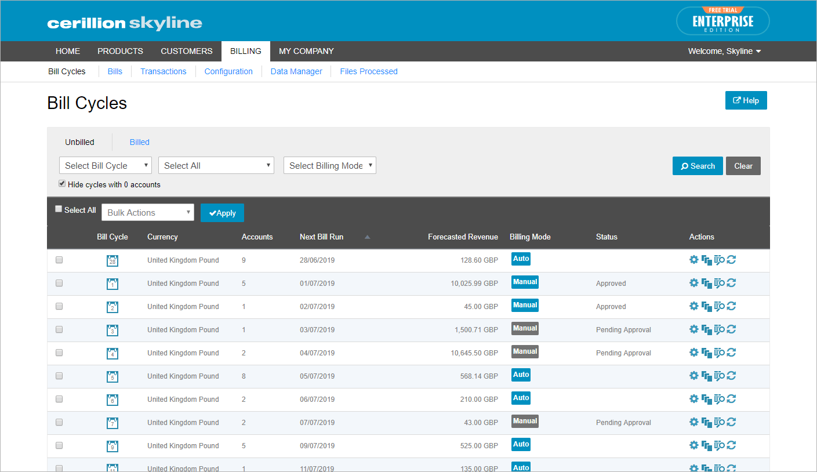Sort by the Next Bill Run column arrow

pos(367,237)
